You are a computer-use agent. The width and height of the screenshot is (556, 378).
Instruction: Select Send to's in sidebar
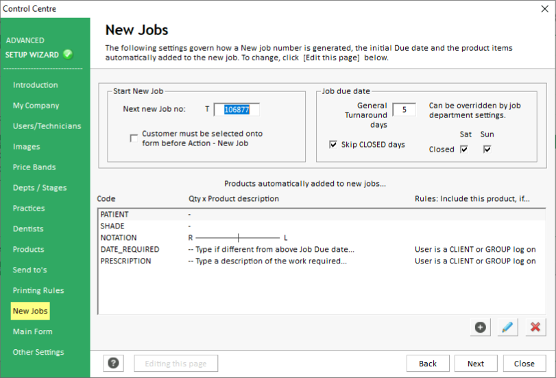tap(29, 270)
